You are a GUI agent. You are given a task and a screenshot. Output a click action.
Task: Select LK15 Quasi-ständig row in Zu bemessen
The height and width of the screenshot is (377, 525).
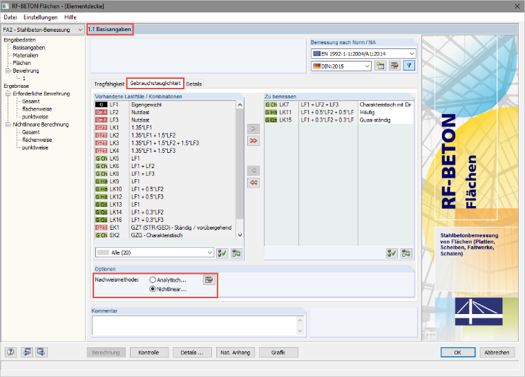click(339, 120)
